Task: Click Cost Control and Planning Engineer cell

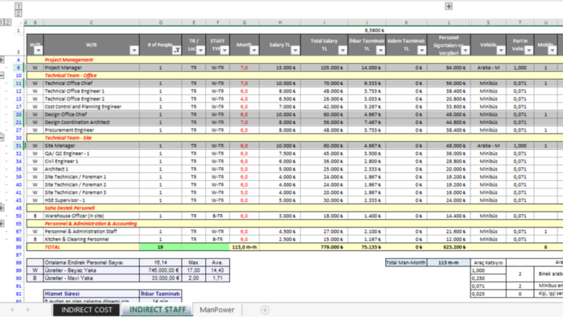Action: coord(91,107)
